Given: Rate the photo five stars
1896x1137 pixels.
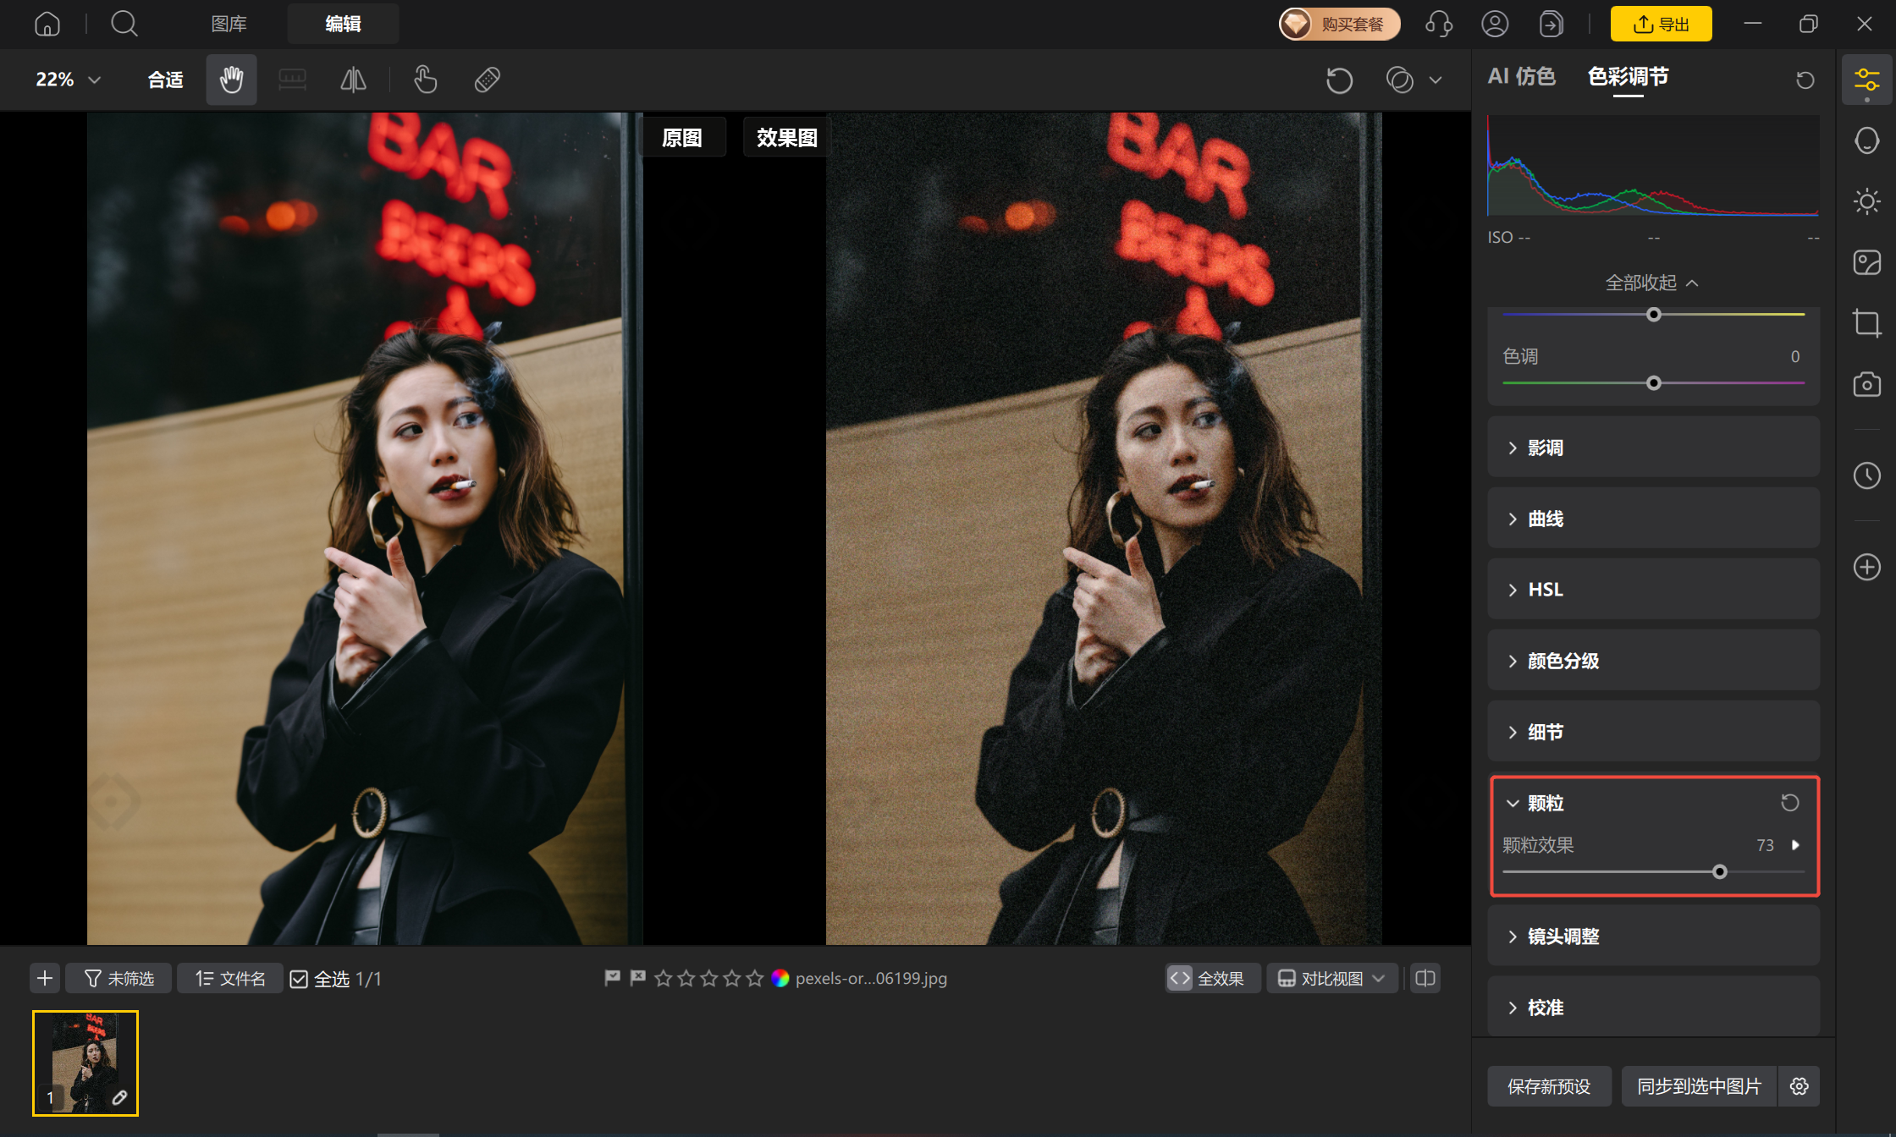Looking at the screenshot, I should 754,979.
